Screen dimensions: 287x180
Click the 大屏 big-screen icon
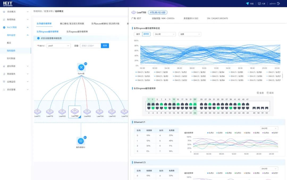(259, 3)
